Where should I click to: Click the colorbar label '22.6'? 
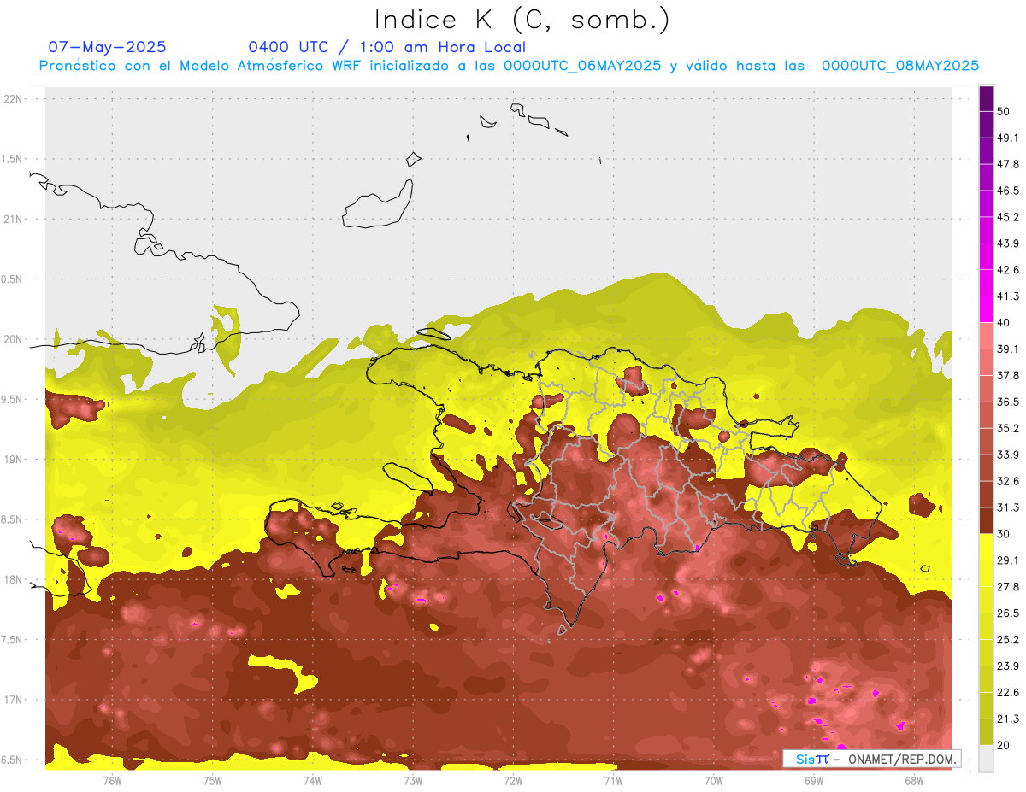pos(1007,693)
